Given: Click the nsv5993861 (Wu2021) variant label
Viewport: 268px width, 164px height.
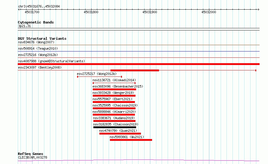Looking at the screenshot, I should (x=127, y=137).
